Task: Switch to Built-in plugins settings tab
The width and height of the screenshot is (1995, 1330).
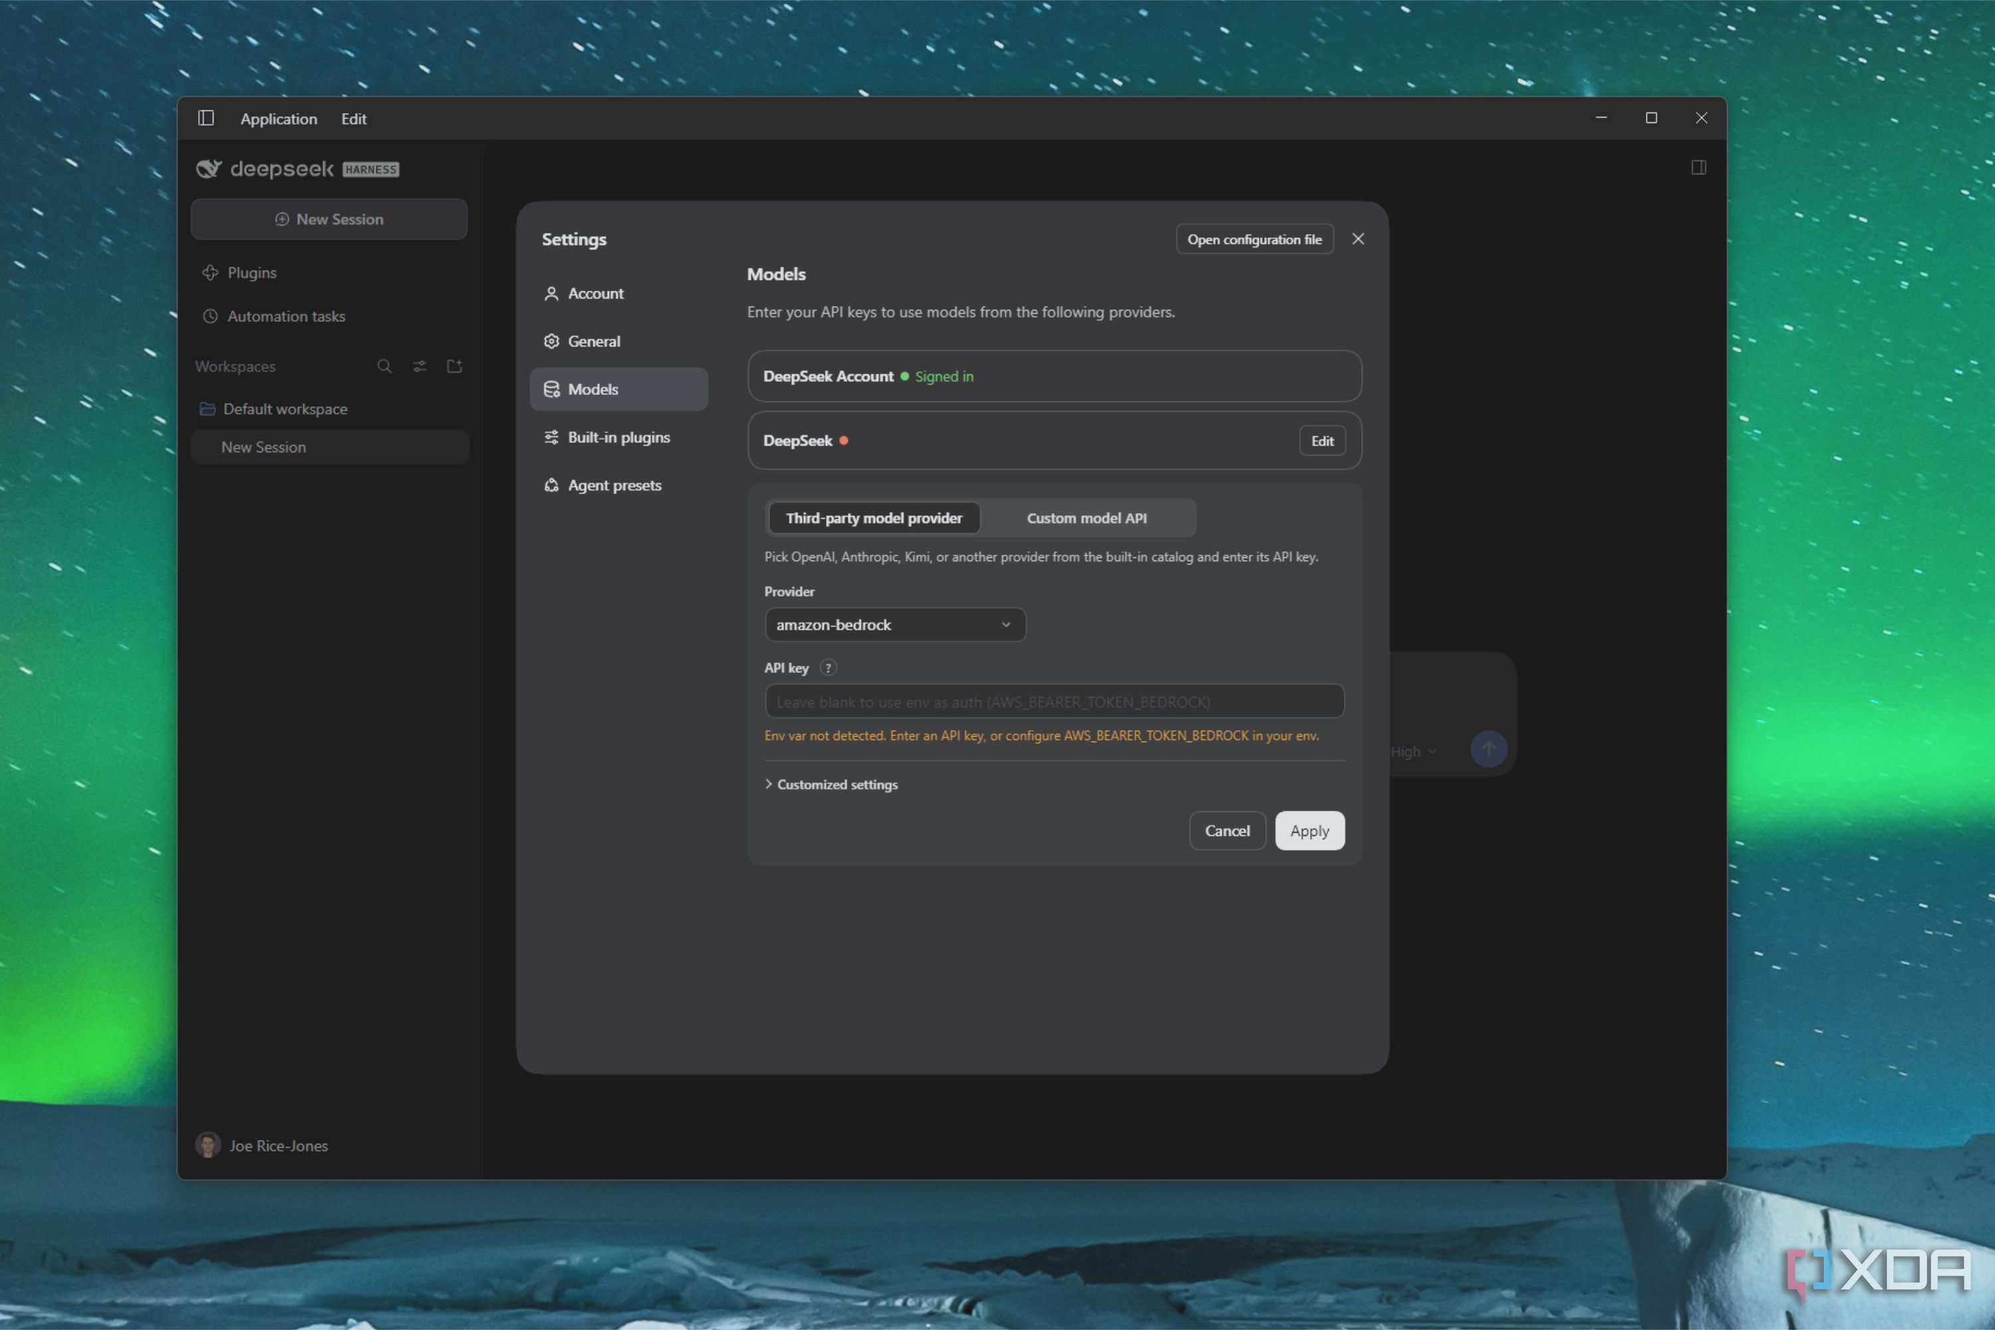Action: click(x=619, y=438)
